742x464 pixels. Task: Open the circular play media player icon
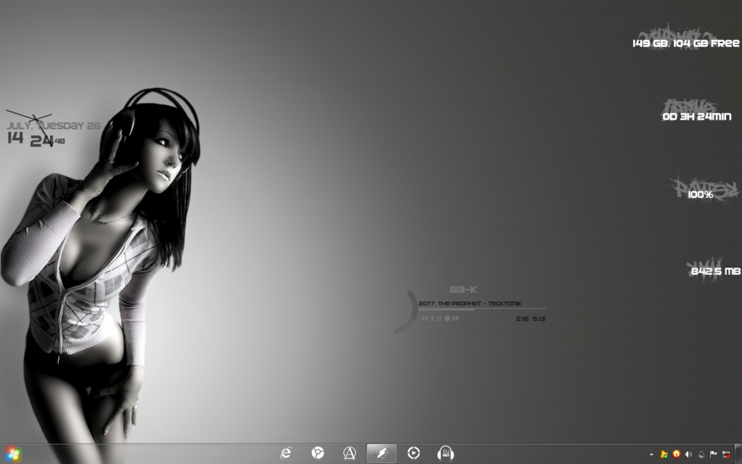(414, 454)
